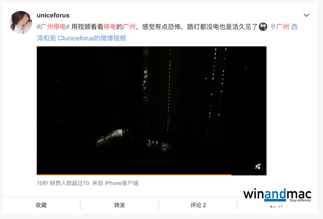Click the red 广州 keyword after 的
Viewport: 323px width, 219px height.
(129, 27)
